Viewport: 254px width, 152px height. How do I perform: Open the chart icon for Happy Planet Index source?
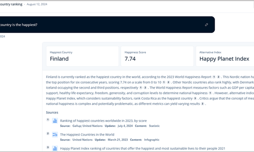tap(55, 148)
